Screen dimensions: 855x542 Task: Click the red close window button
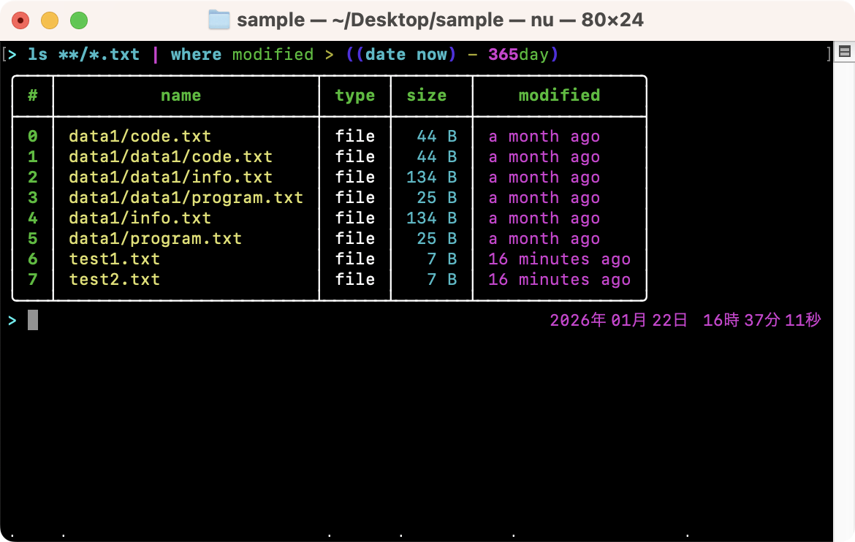20,20
